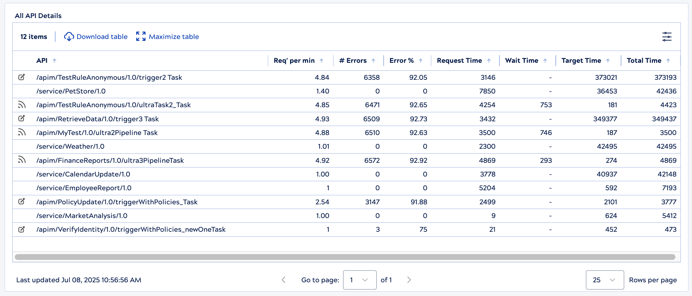Click the 6509 errors value
Image resolution: width=692 pixels, height=296 pixels.
pos(371,119)
